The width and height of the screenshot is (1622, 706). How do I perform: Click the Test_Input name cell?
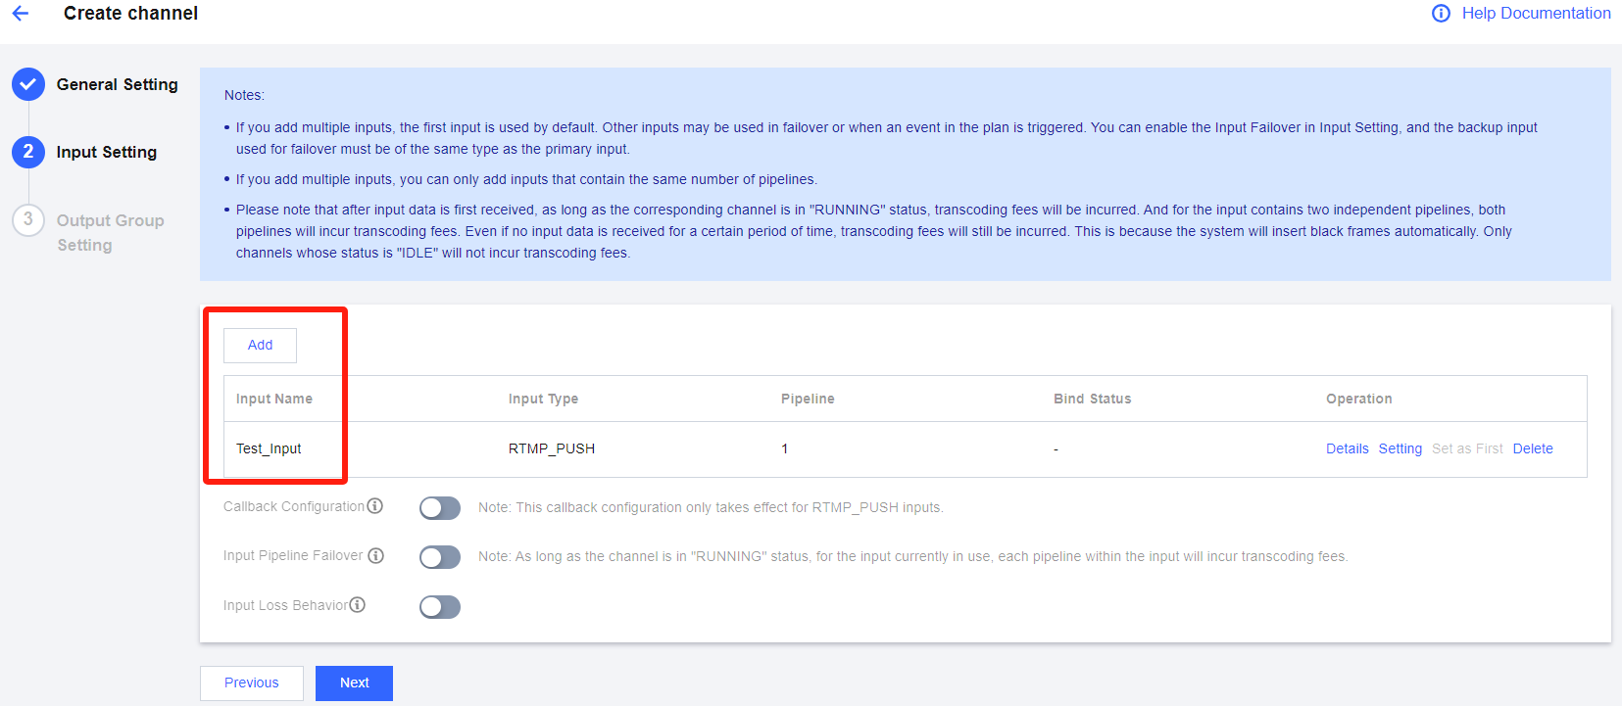click(269, 448)
